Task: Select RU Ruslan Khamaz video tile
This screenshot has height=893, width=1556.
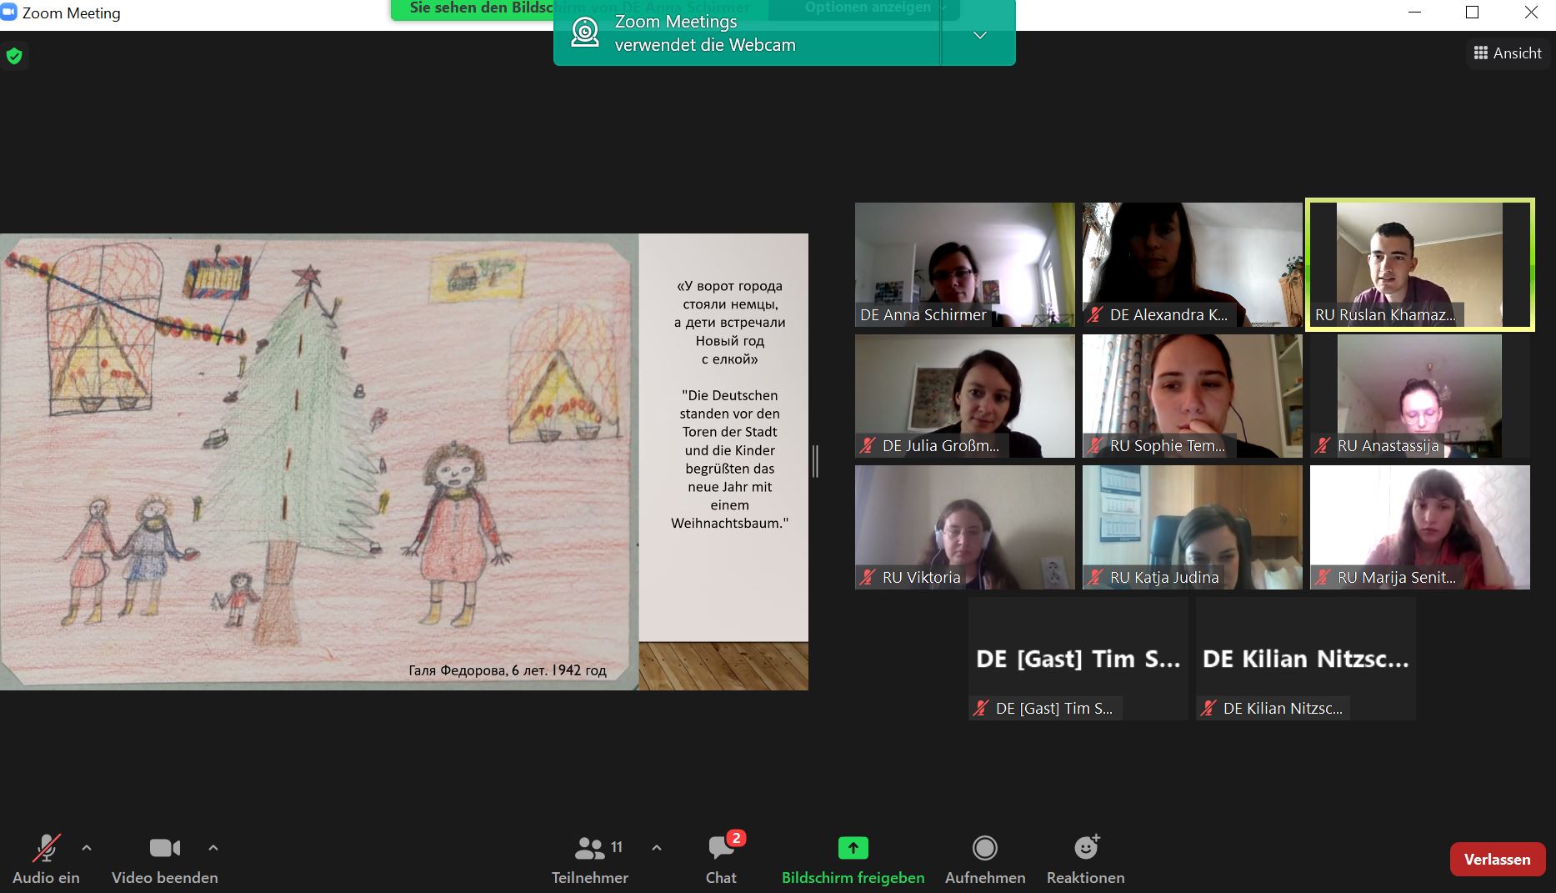Action: tap(1419, 264)
